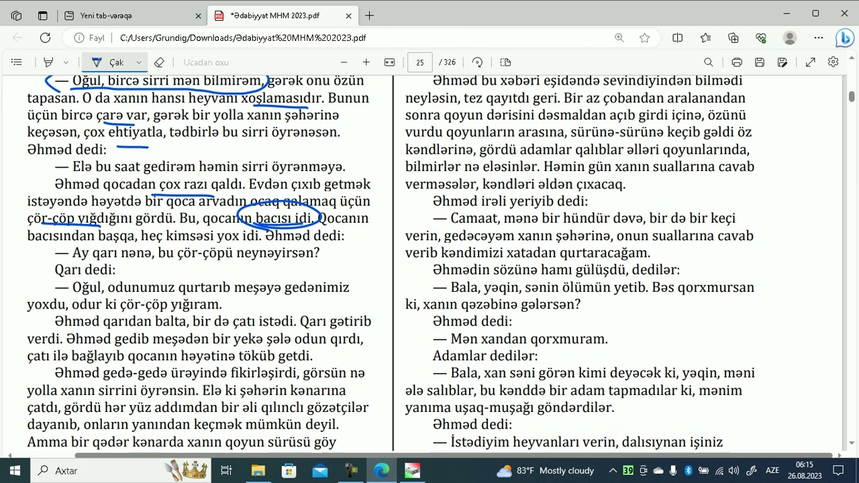Open the Edge workspaces icon
This screenshot has width=859, height=483.
(x=17, y=15)
